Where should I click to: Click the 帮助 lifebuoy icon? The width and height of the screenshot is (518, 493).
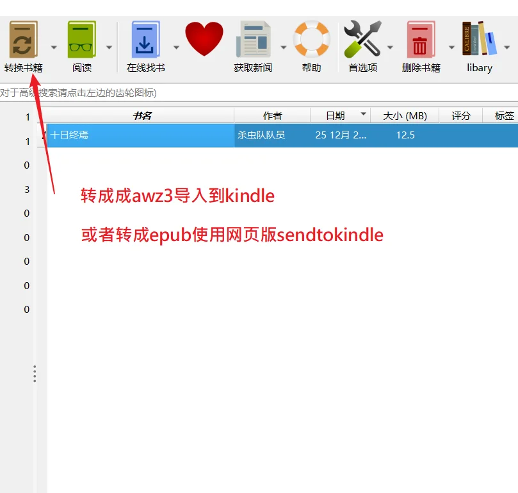click(x=312, y=38)
